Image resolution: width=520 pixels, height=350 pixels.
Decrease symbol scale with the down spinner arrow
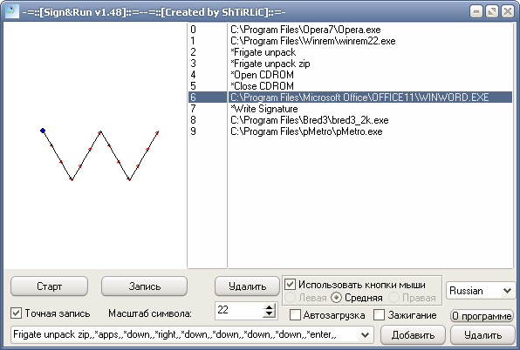point(270,314)
